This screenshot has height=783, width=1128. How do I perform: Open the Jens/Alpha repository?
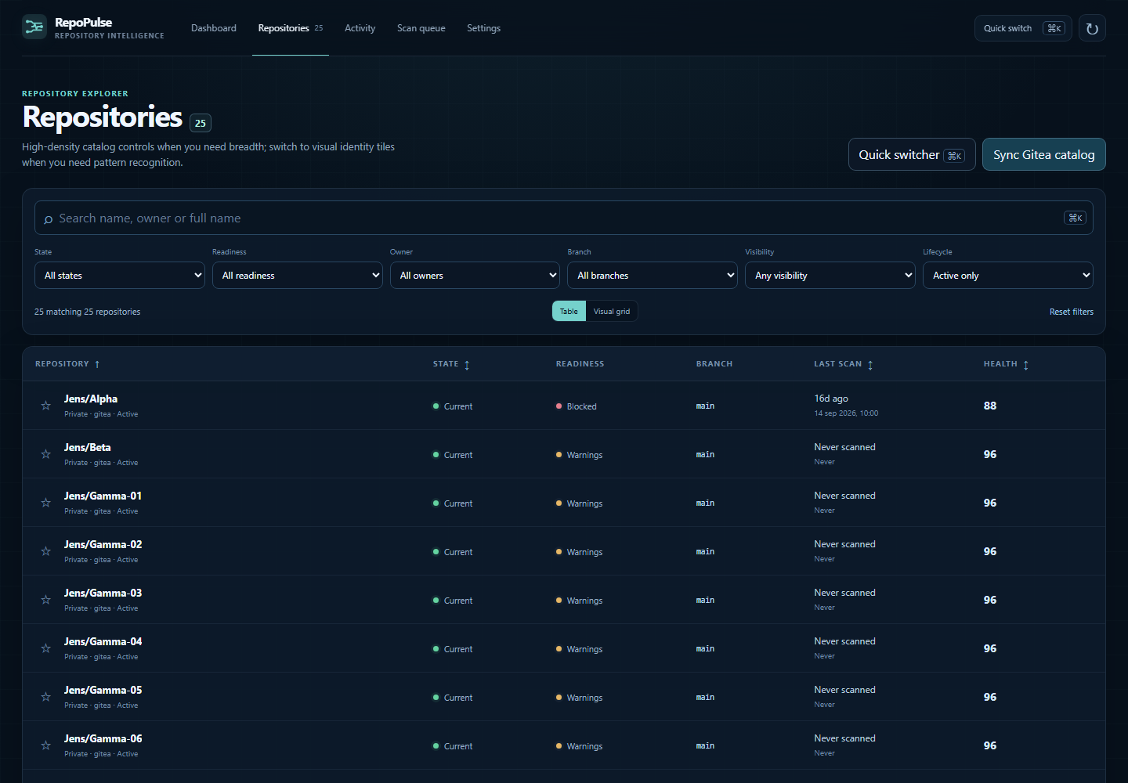[x=91, y=399]
